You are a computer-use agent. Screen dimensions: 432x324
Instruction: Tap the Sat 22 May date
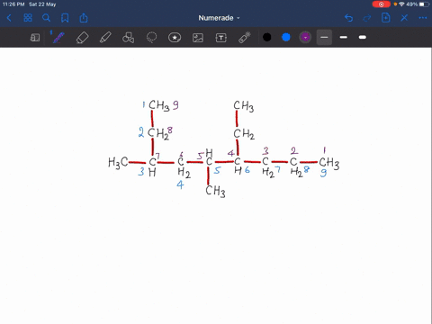[x=42, y=4]
